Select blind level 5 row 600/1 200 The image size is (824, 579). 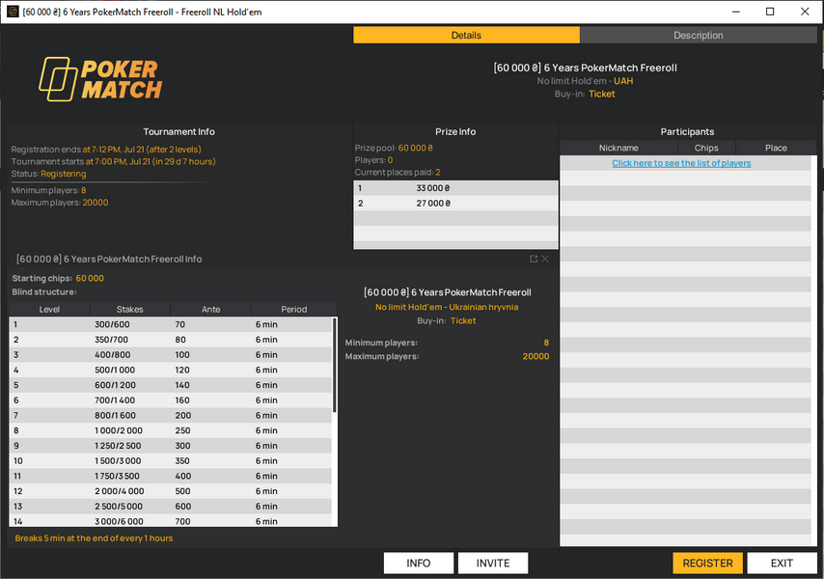[x=171, y=385]
